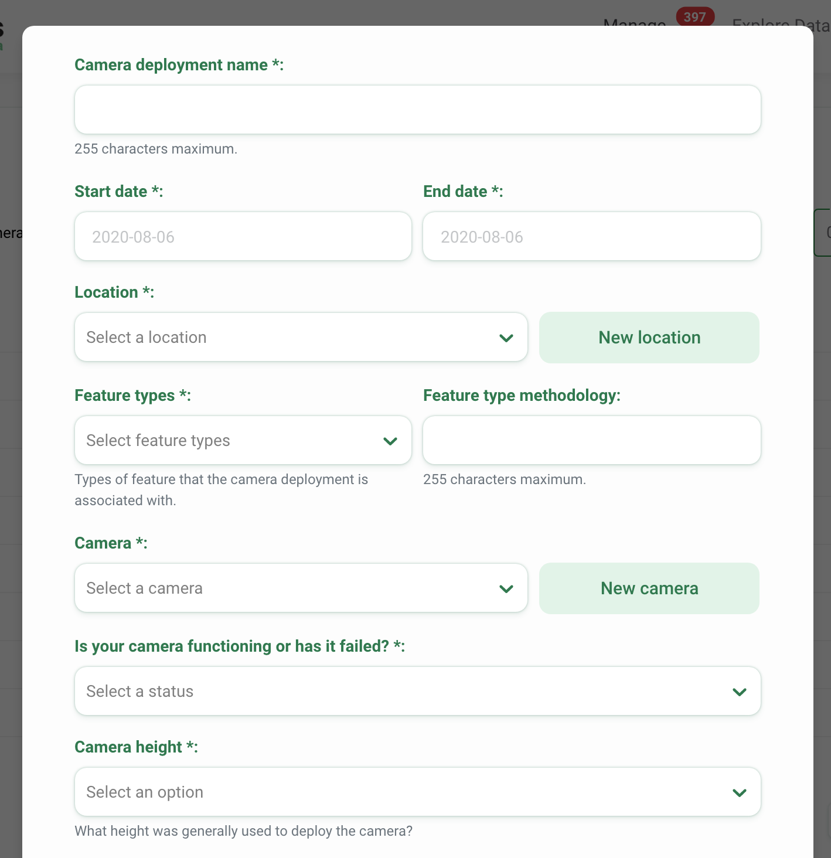Open the Camera height Select an option dropdown
This screenshot has height=858, width=831.
pos(417,792)
